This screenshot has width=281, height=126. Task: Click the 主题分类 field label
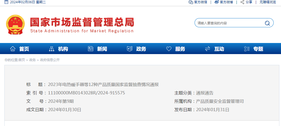pyautogui.click(x=185, y=93)
